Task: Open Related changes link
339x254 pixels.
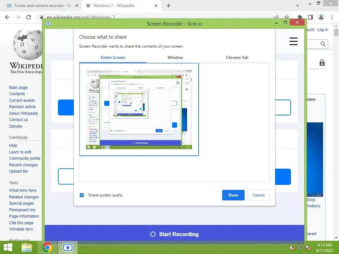Action: (24, 197)
